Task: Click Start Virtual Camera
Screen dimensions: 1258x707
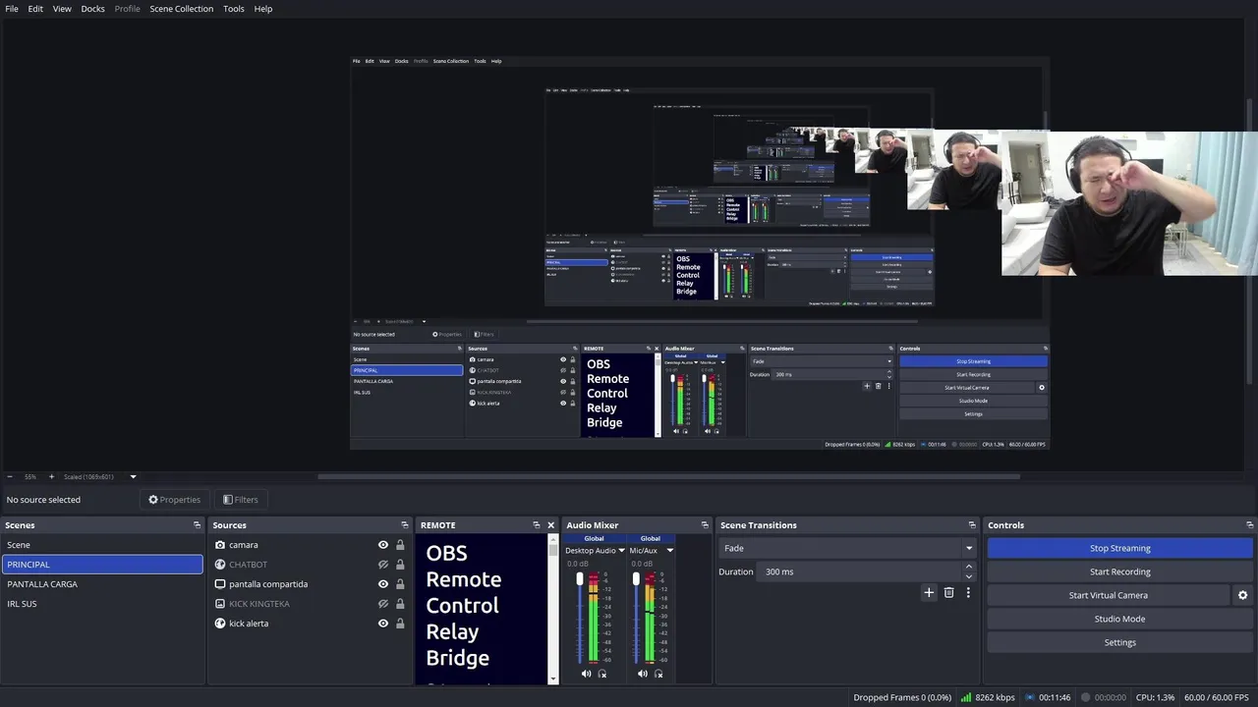Action: coord(1109,595)
